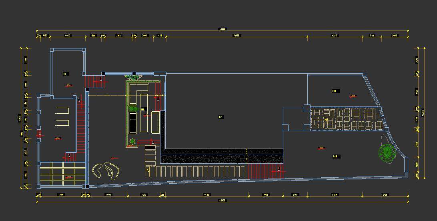
Task: Click the L-shaped sofa outline in the lounge area
Action: pos(138,93)
